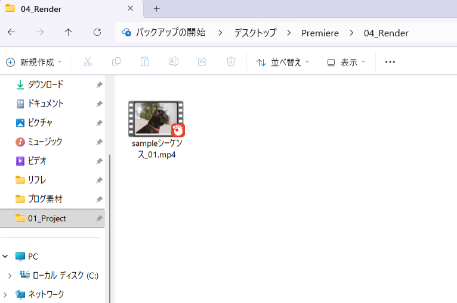This screenshot has height=303, width=457.
Task: Collapse the PC tree node
Action: coord(5,257)
